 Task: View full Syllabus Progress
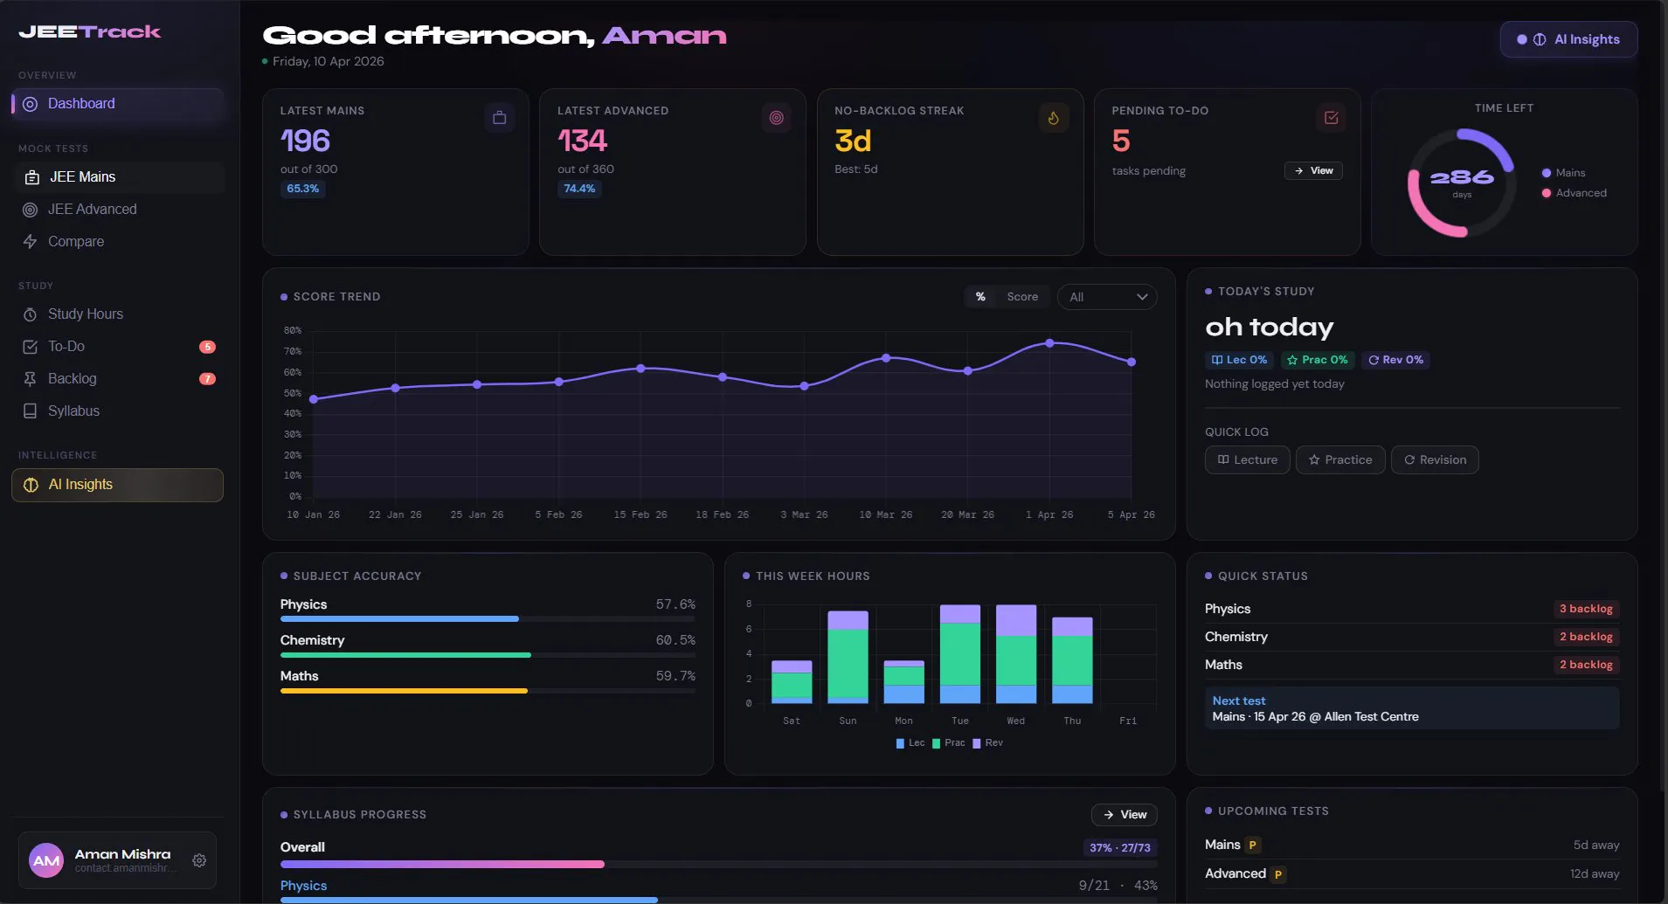(x=1125, y=815)
